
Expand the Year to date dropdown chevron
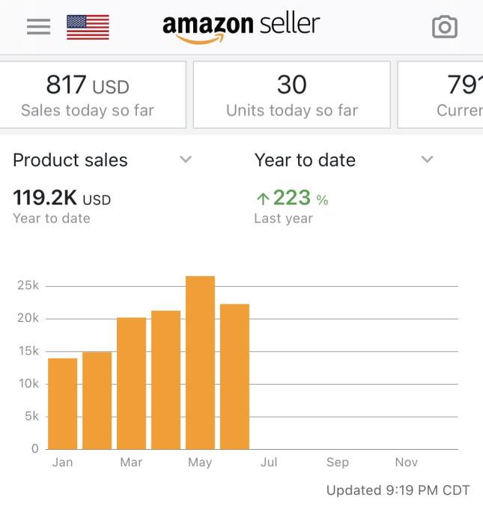[x=427, y=159]
